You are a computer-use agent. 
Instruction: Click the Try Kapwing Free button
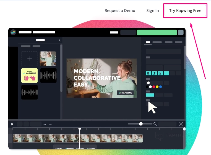185,11
